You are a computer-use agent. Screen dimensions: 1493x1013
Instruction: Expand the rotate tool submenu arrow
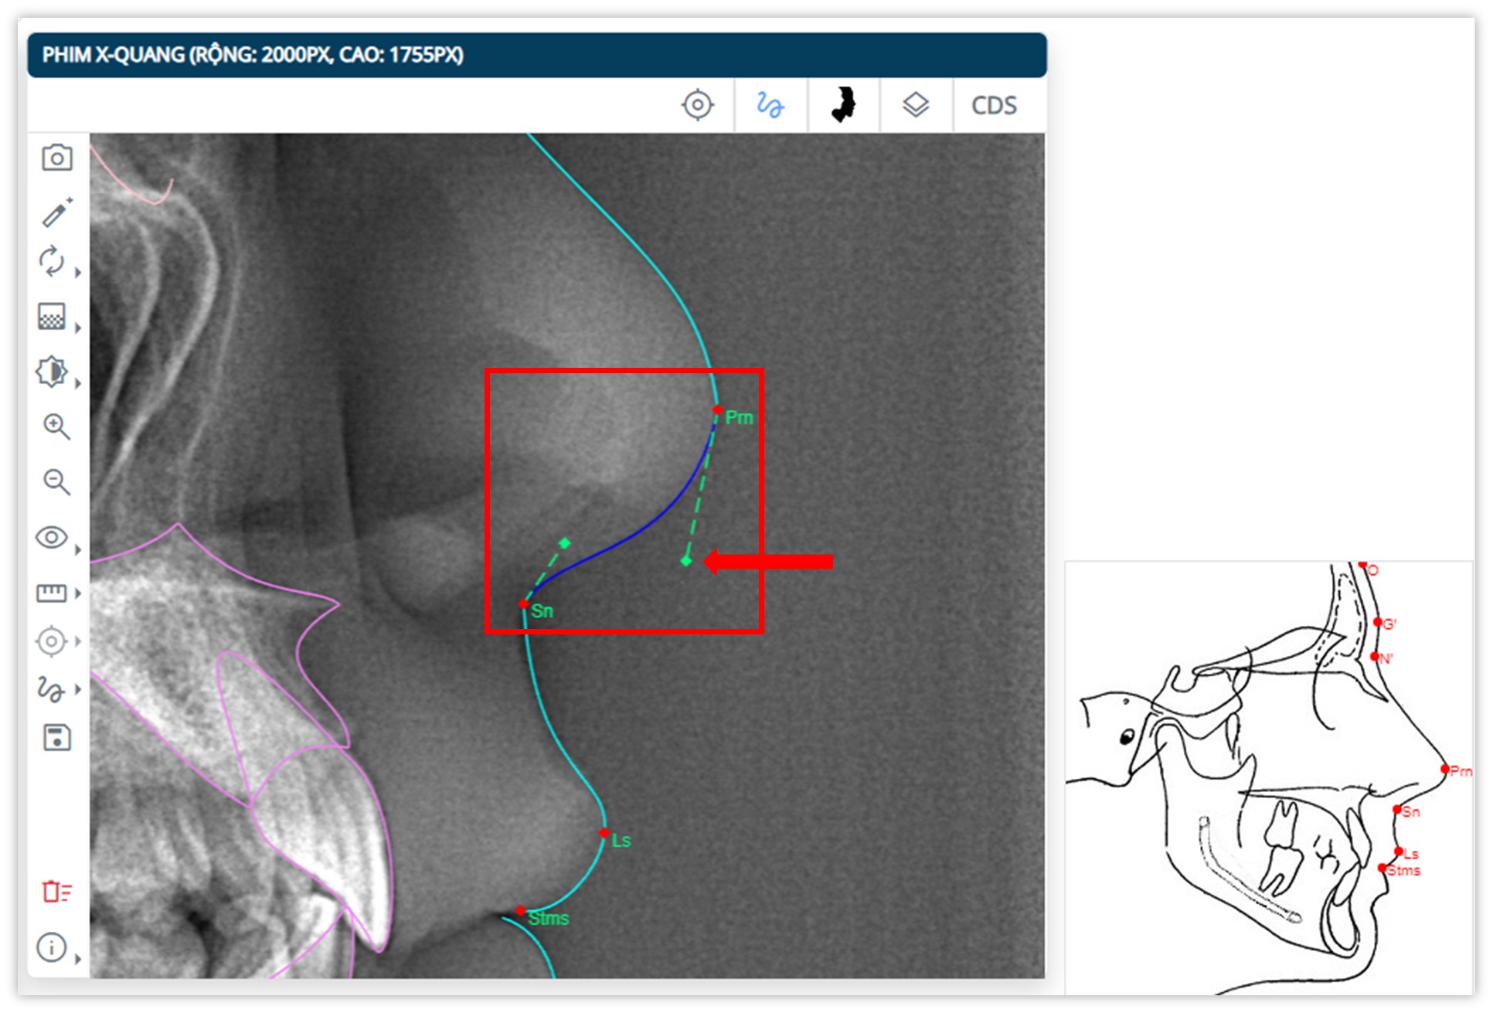coord(77,272)
